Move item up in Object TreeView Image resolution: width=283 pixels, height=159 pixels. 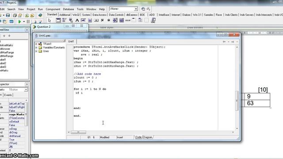coord(4,36)
